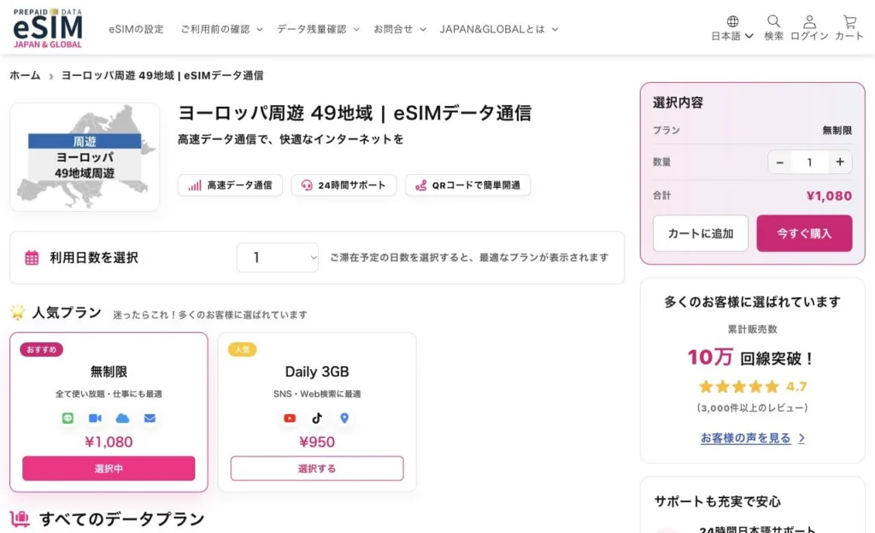Click the 人気 badge on Daily 3GB plan
This screenshot has height=533, width=875.
[242, 349]
